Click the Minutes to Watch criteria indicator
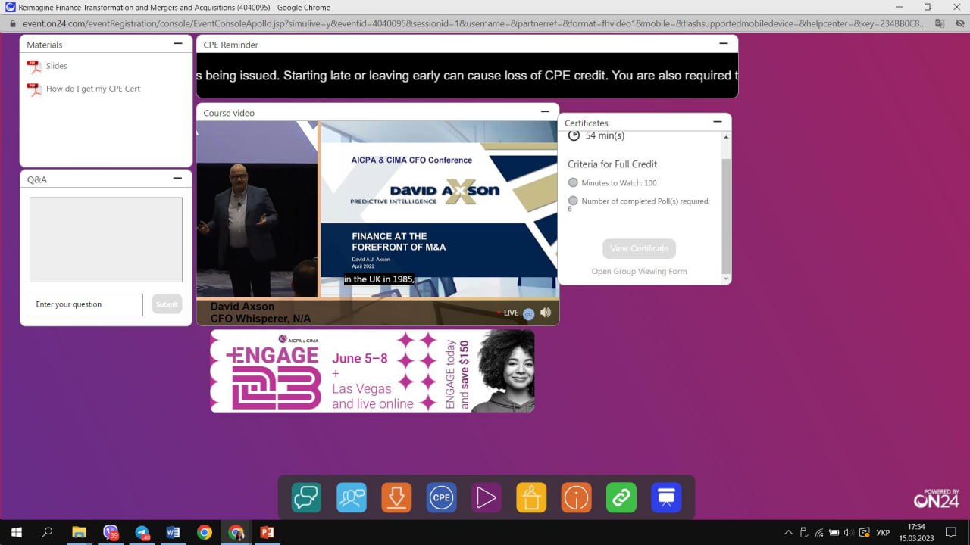Screen dimensions: 970x545 click(573, 182)
